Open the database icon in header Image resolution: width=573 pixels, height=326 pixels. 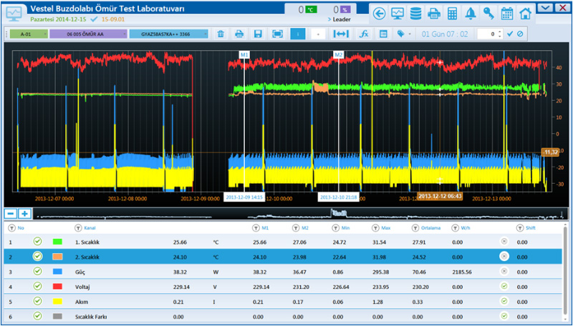point(415,14)
